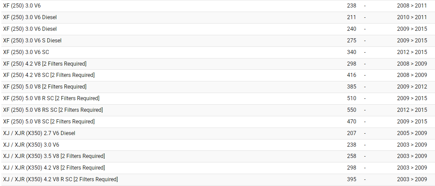Screen dimensions: 435x186
Task: Select the 470 power value cell
Action: point(351,121)
